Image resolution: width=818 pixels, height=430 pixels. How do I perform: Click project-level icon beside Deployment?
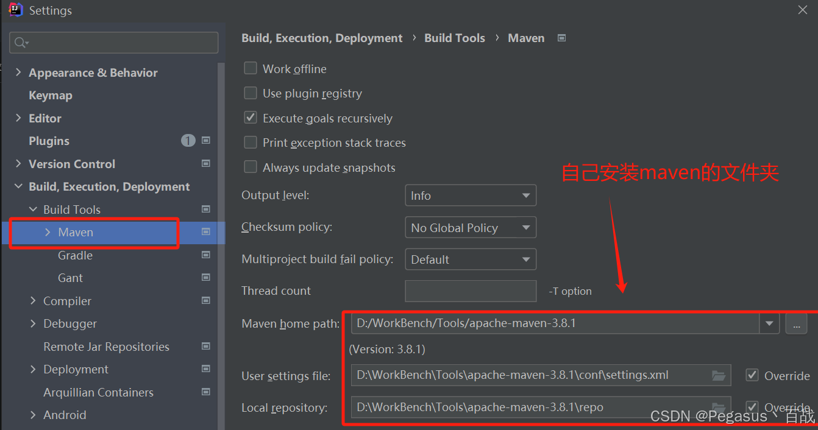point(206,369)
